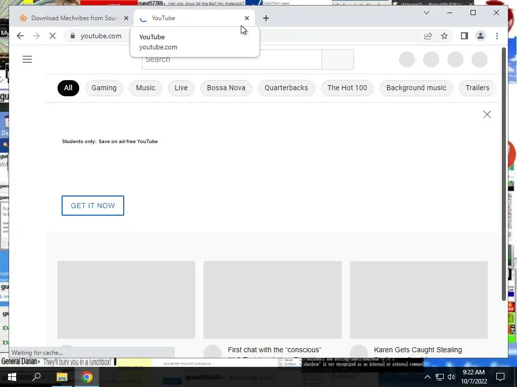This screenshot has width=517, height=387.
Task: Open video titled Karen Gets Caught Stealing
Action: point(418,350)
